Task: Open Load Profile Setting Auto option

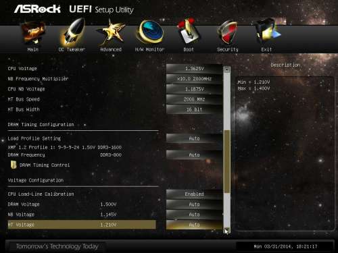Action: point(194,138)
